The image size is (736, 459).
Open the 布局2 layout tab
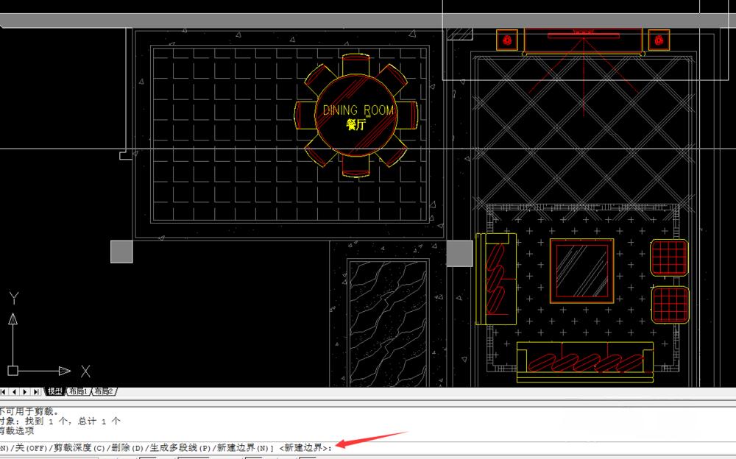103,391
